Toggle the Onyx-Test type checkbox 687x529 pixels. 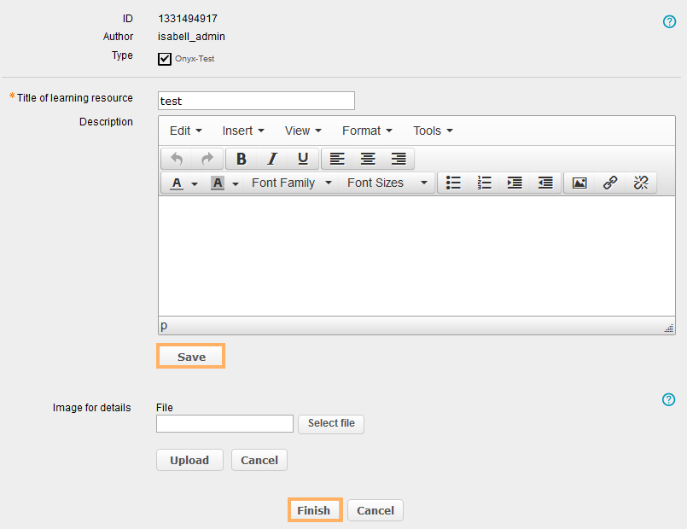point(166,59)
